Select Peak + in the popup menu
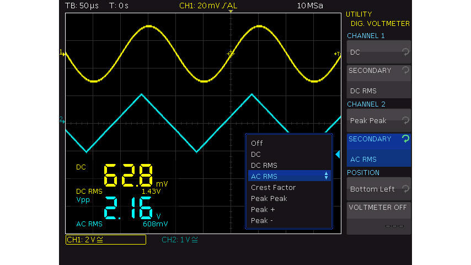 (263, 209)
